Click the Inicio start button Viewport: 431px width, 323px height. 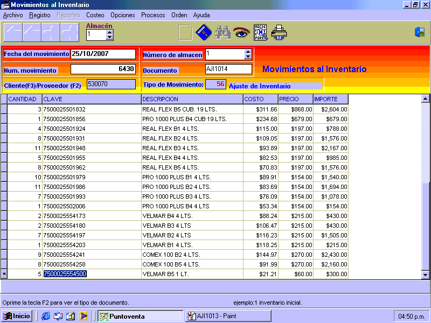tap(17, 316)
